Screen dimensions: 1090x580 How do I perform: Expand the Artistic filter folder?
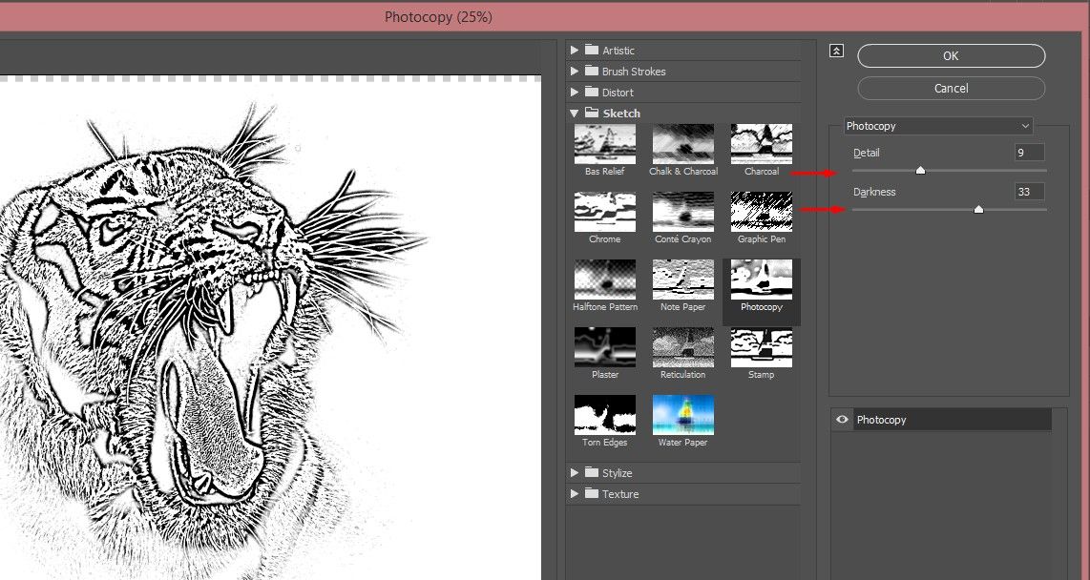pos(575,50)
